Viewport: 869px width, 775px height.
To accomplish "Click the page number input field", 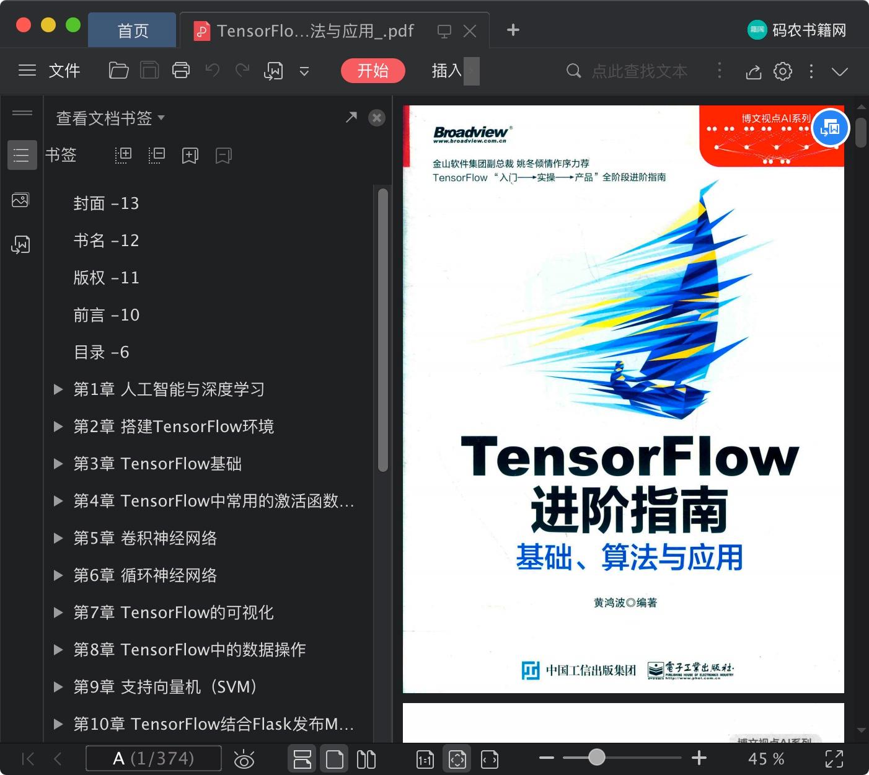I will tap(154, 758).
